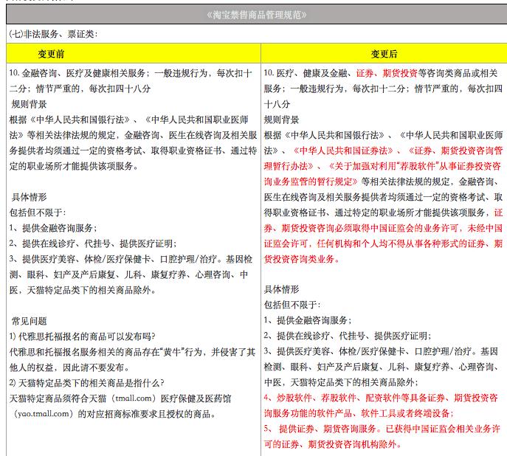Click 具体情形 heading in the right column
The image size is (507, 456).
click(281, 289)
